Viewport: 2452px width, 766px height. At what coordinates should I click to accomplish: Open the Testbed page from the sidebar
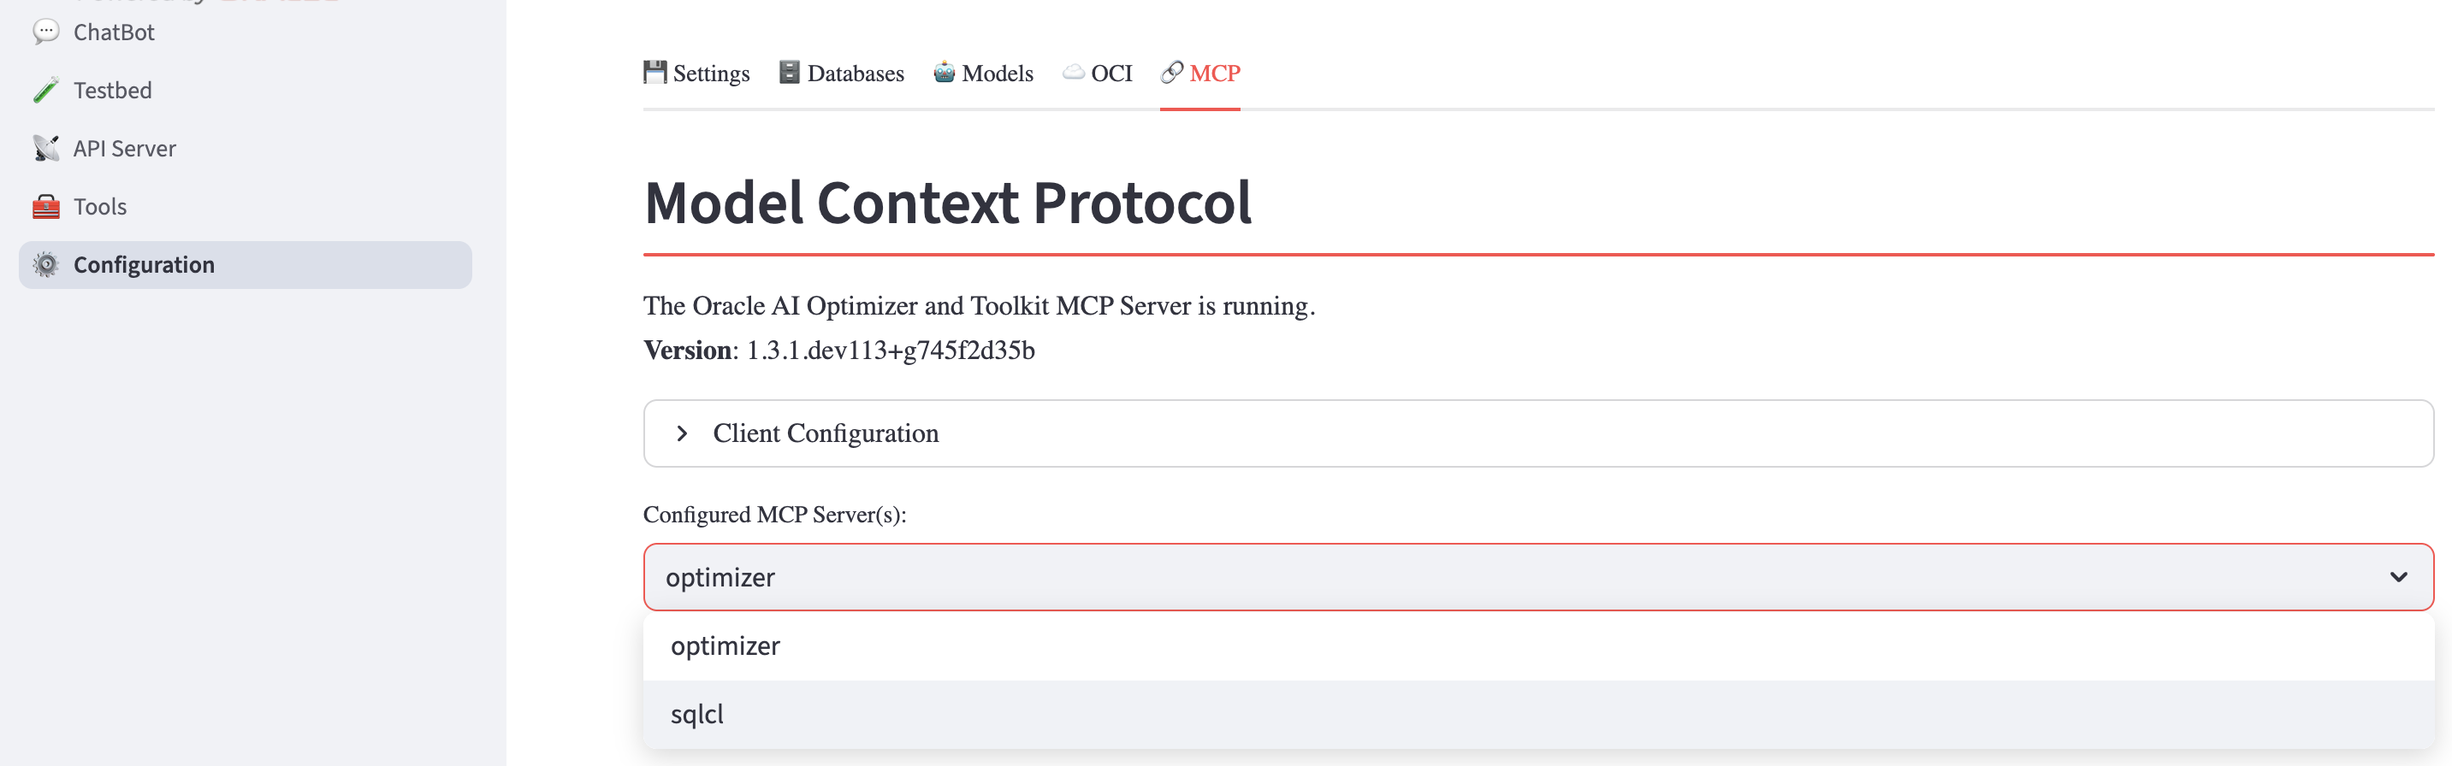point(112,90)
